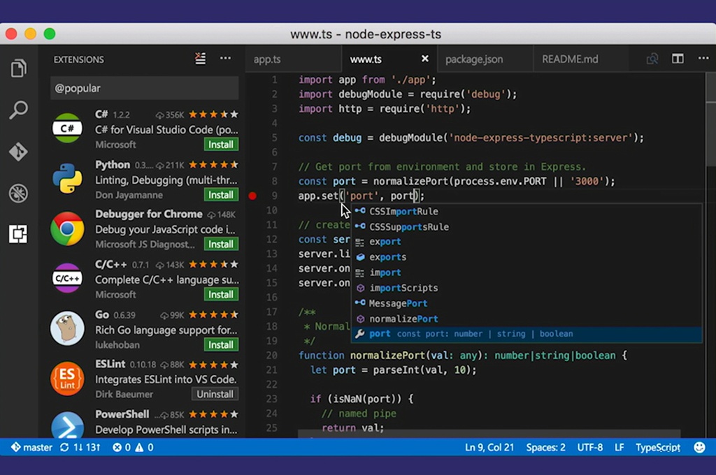Switch to the package.json tab
716x475 pixels.
(473, 59)
